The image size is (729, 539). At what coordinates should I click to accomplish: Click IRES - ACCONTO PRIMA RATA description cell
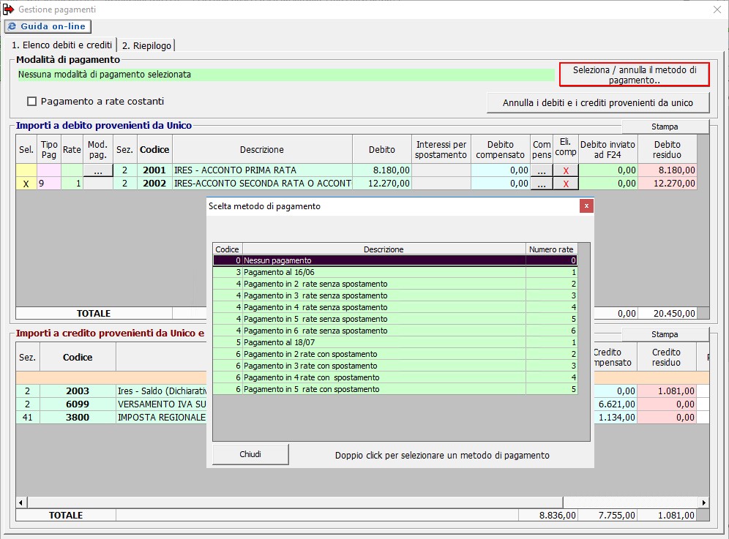pos(262,170)
